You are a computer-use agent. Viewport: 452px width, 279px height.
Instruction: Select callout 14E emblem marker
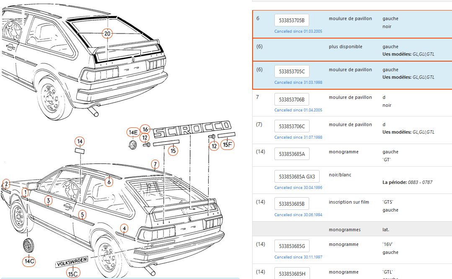(133, 132)
